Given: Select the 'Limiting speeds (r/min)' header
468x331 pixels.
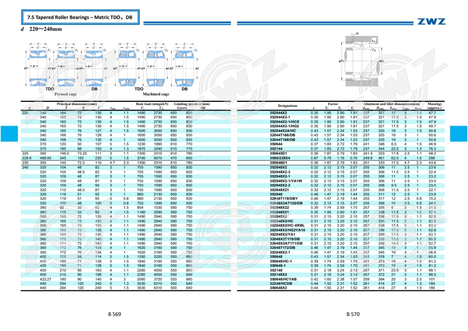Looking at the screenshot, I should (x=192, y=104).
